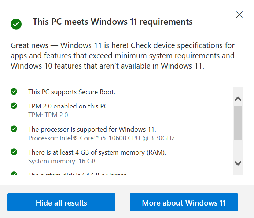Click the processor supported green check icon
254x218 pixels.
(14, 129)
